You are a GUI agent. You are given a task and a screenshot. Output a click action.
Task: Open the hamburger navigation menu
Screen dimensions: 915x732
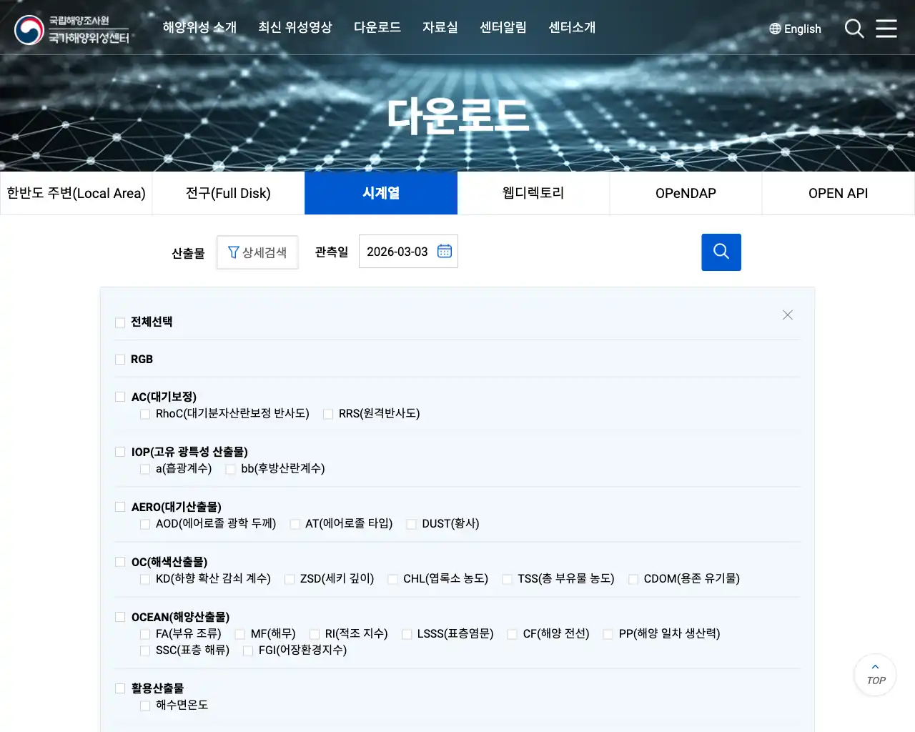click(x=886, y=29)
